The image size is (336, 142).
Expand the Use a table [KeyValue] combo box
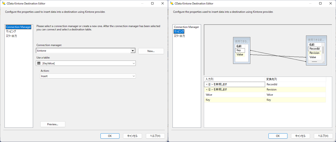[86, 63]
